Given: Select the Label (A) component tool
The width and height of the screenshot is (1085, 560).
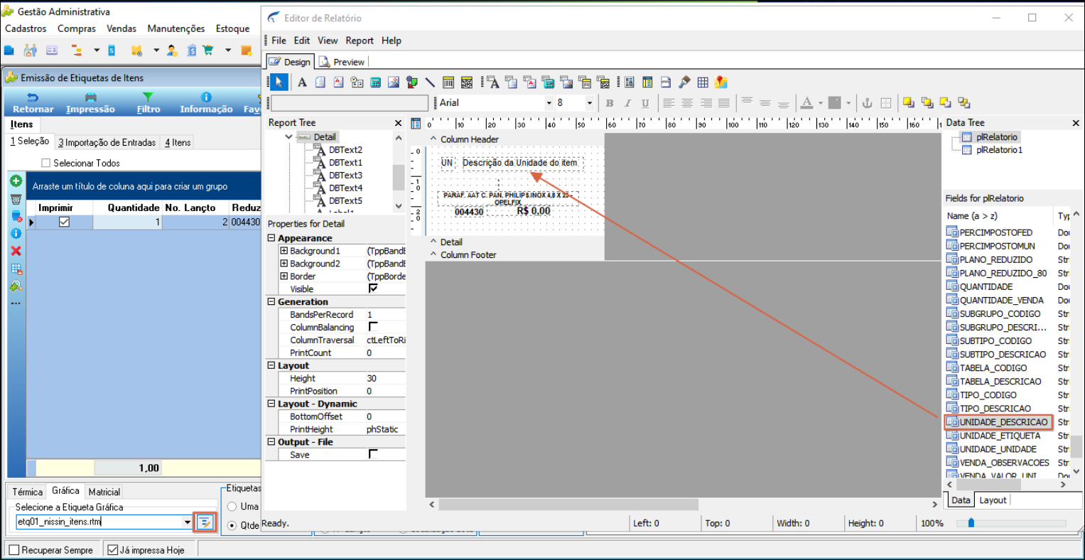Looking at the screenshot, I should [302, 82].
